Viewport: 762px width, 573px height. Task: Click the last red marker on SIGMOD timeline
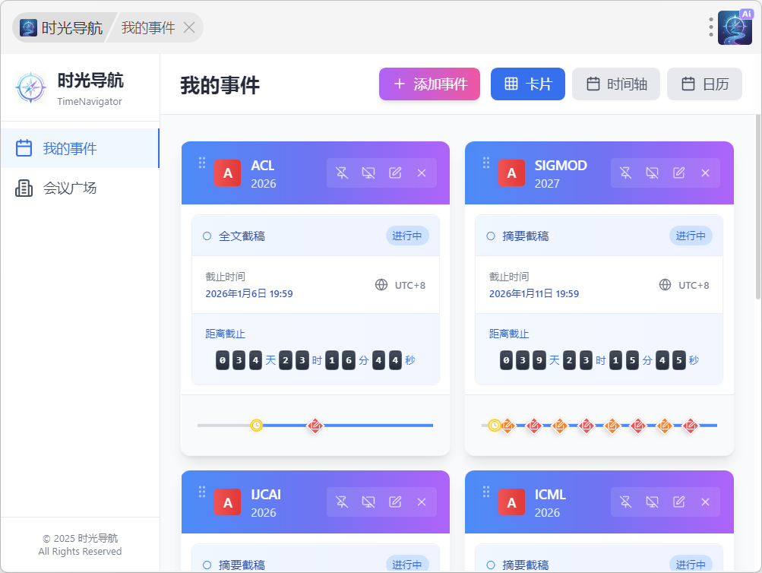point(691,426)
